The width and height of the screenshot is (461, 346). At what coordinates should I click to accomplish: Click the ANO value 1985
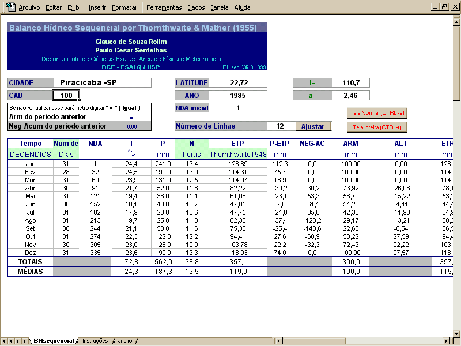(x=237, y=95)
